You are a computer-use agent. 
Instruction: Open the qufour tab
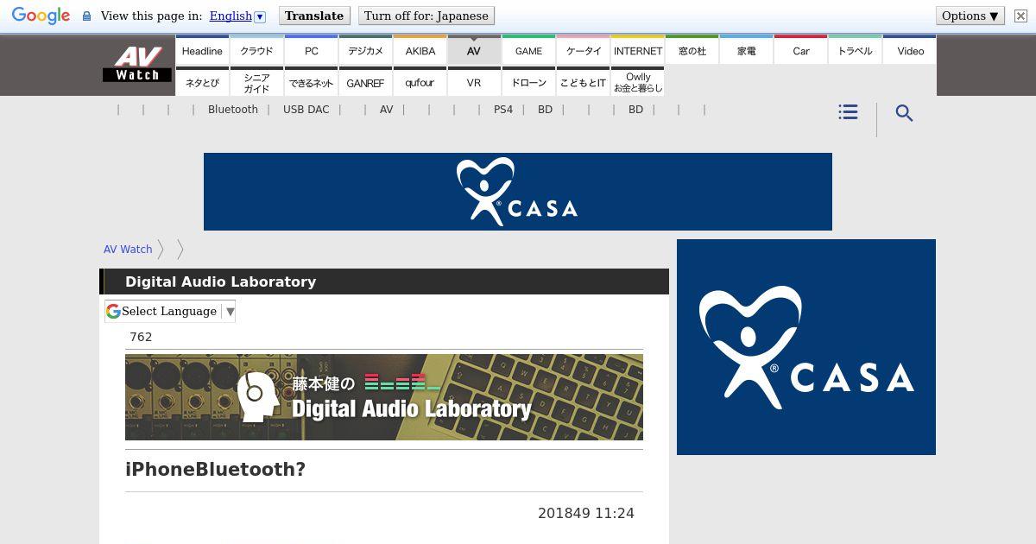click(x=420, y=82)
